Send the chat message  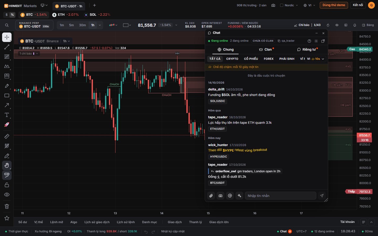click(322, 196)
